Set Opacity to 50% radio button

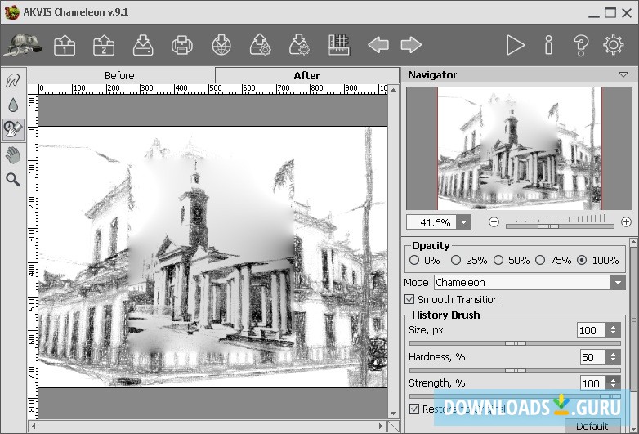(x=498, y=260)
